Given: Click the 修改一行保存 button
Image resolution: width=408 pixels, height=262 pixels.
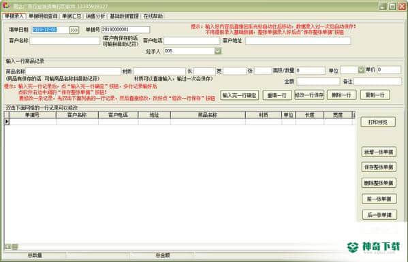Looking at the screenshot, I should pyautogui.click(x=309, y=95).
